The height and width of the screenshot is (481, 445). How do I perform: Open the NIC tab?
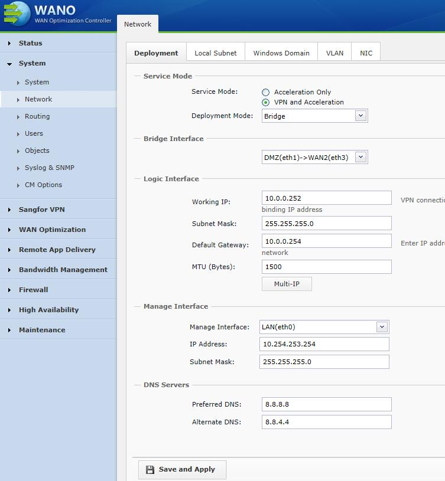tap(366, 53)
